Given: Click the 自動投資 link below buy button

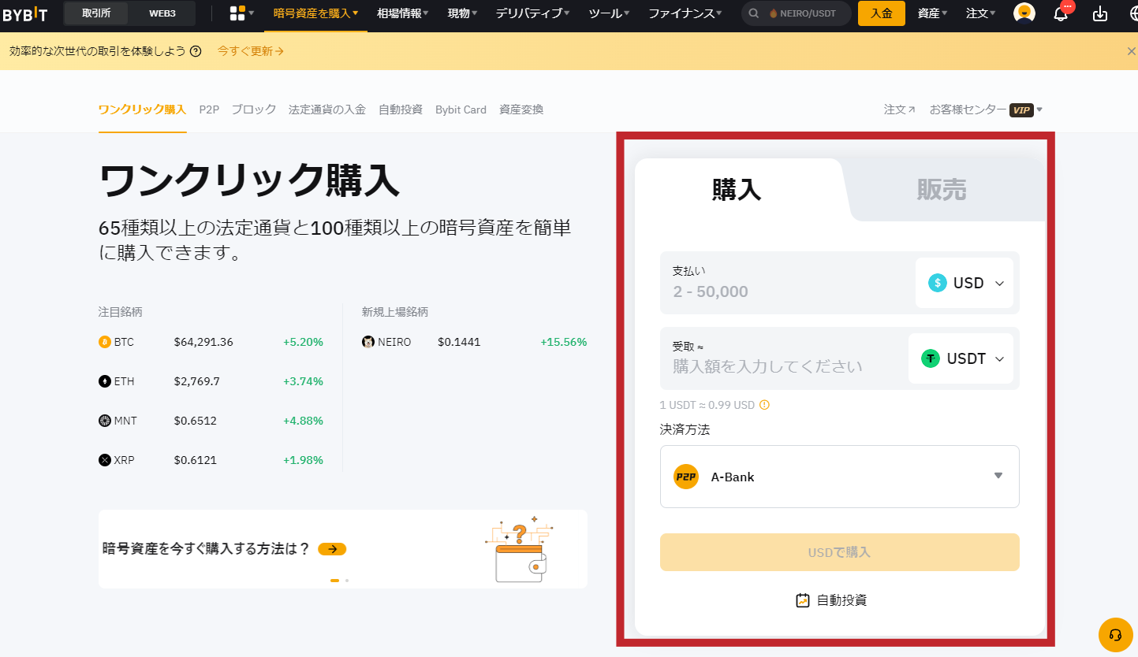Looking at the screenshot, I should tap(831, 600).
